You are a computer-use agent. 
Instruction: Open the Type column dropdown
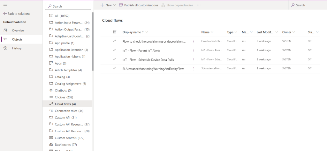coord(236,32)
